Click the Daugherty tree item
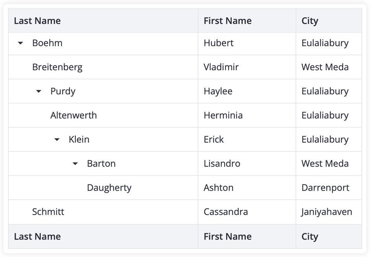 click(x=109, y=188)
